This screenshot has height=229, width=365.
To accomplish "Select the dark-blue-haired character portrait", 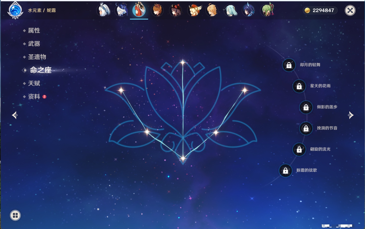I will coord(249,10).
